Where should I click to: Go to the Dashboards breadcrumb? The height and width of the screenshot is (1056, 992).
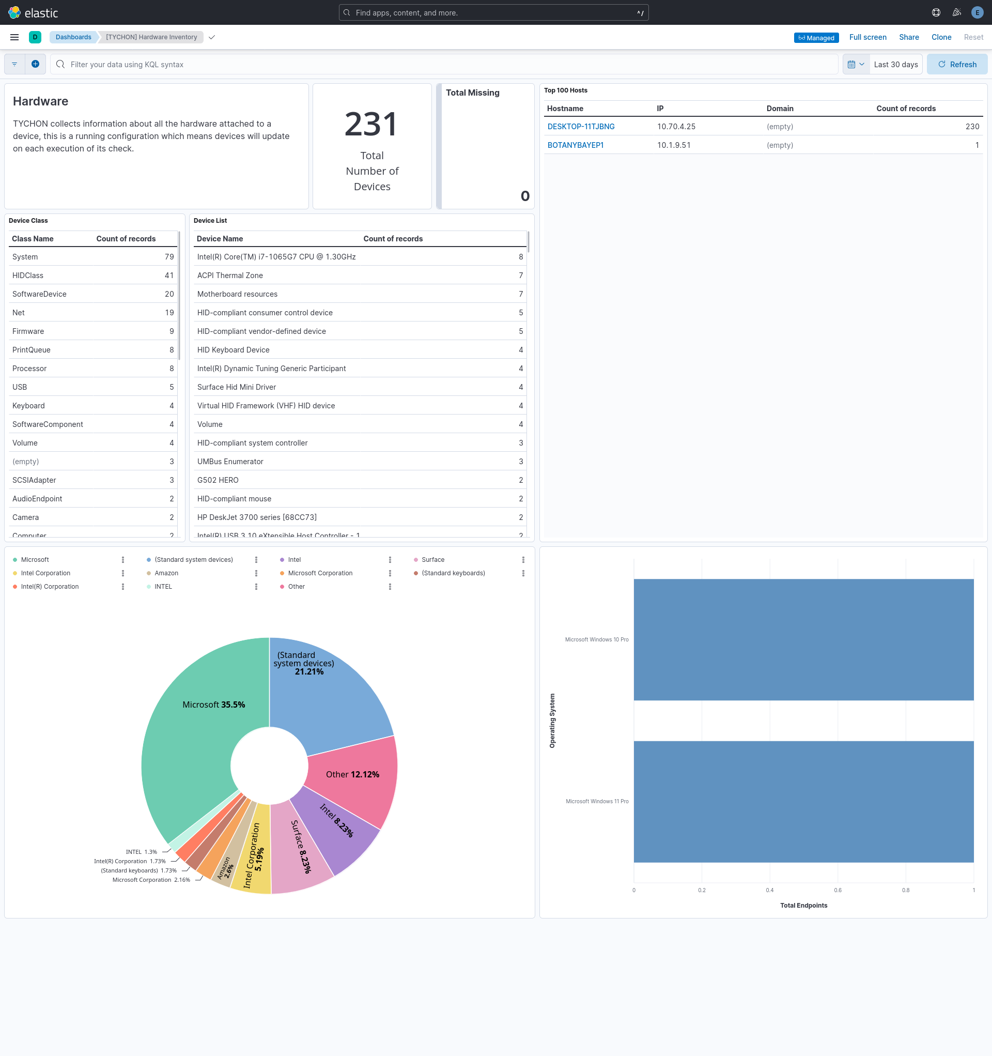point(73,37)
